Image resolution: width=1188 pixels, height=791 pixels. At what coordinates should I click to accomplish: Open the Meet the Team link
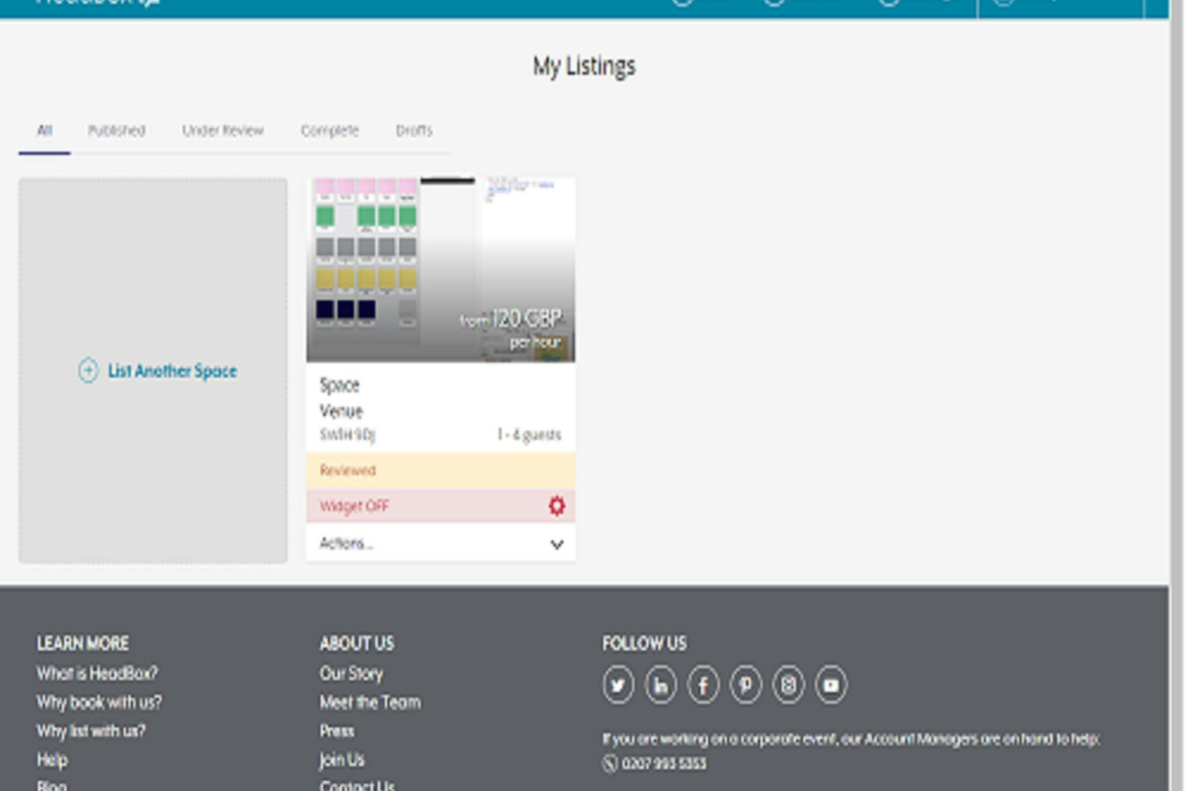point(370,703)
